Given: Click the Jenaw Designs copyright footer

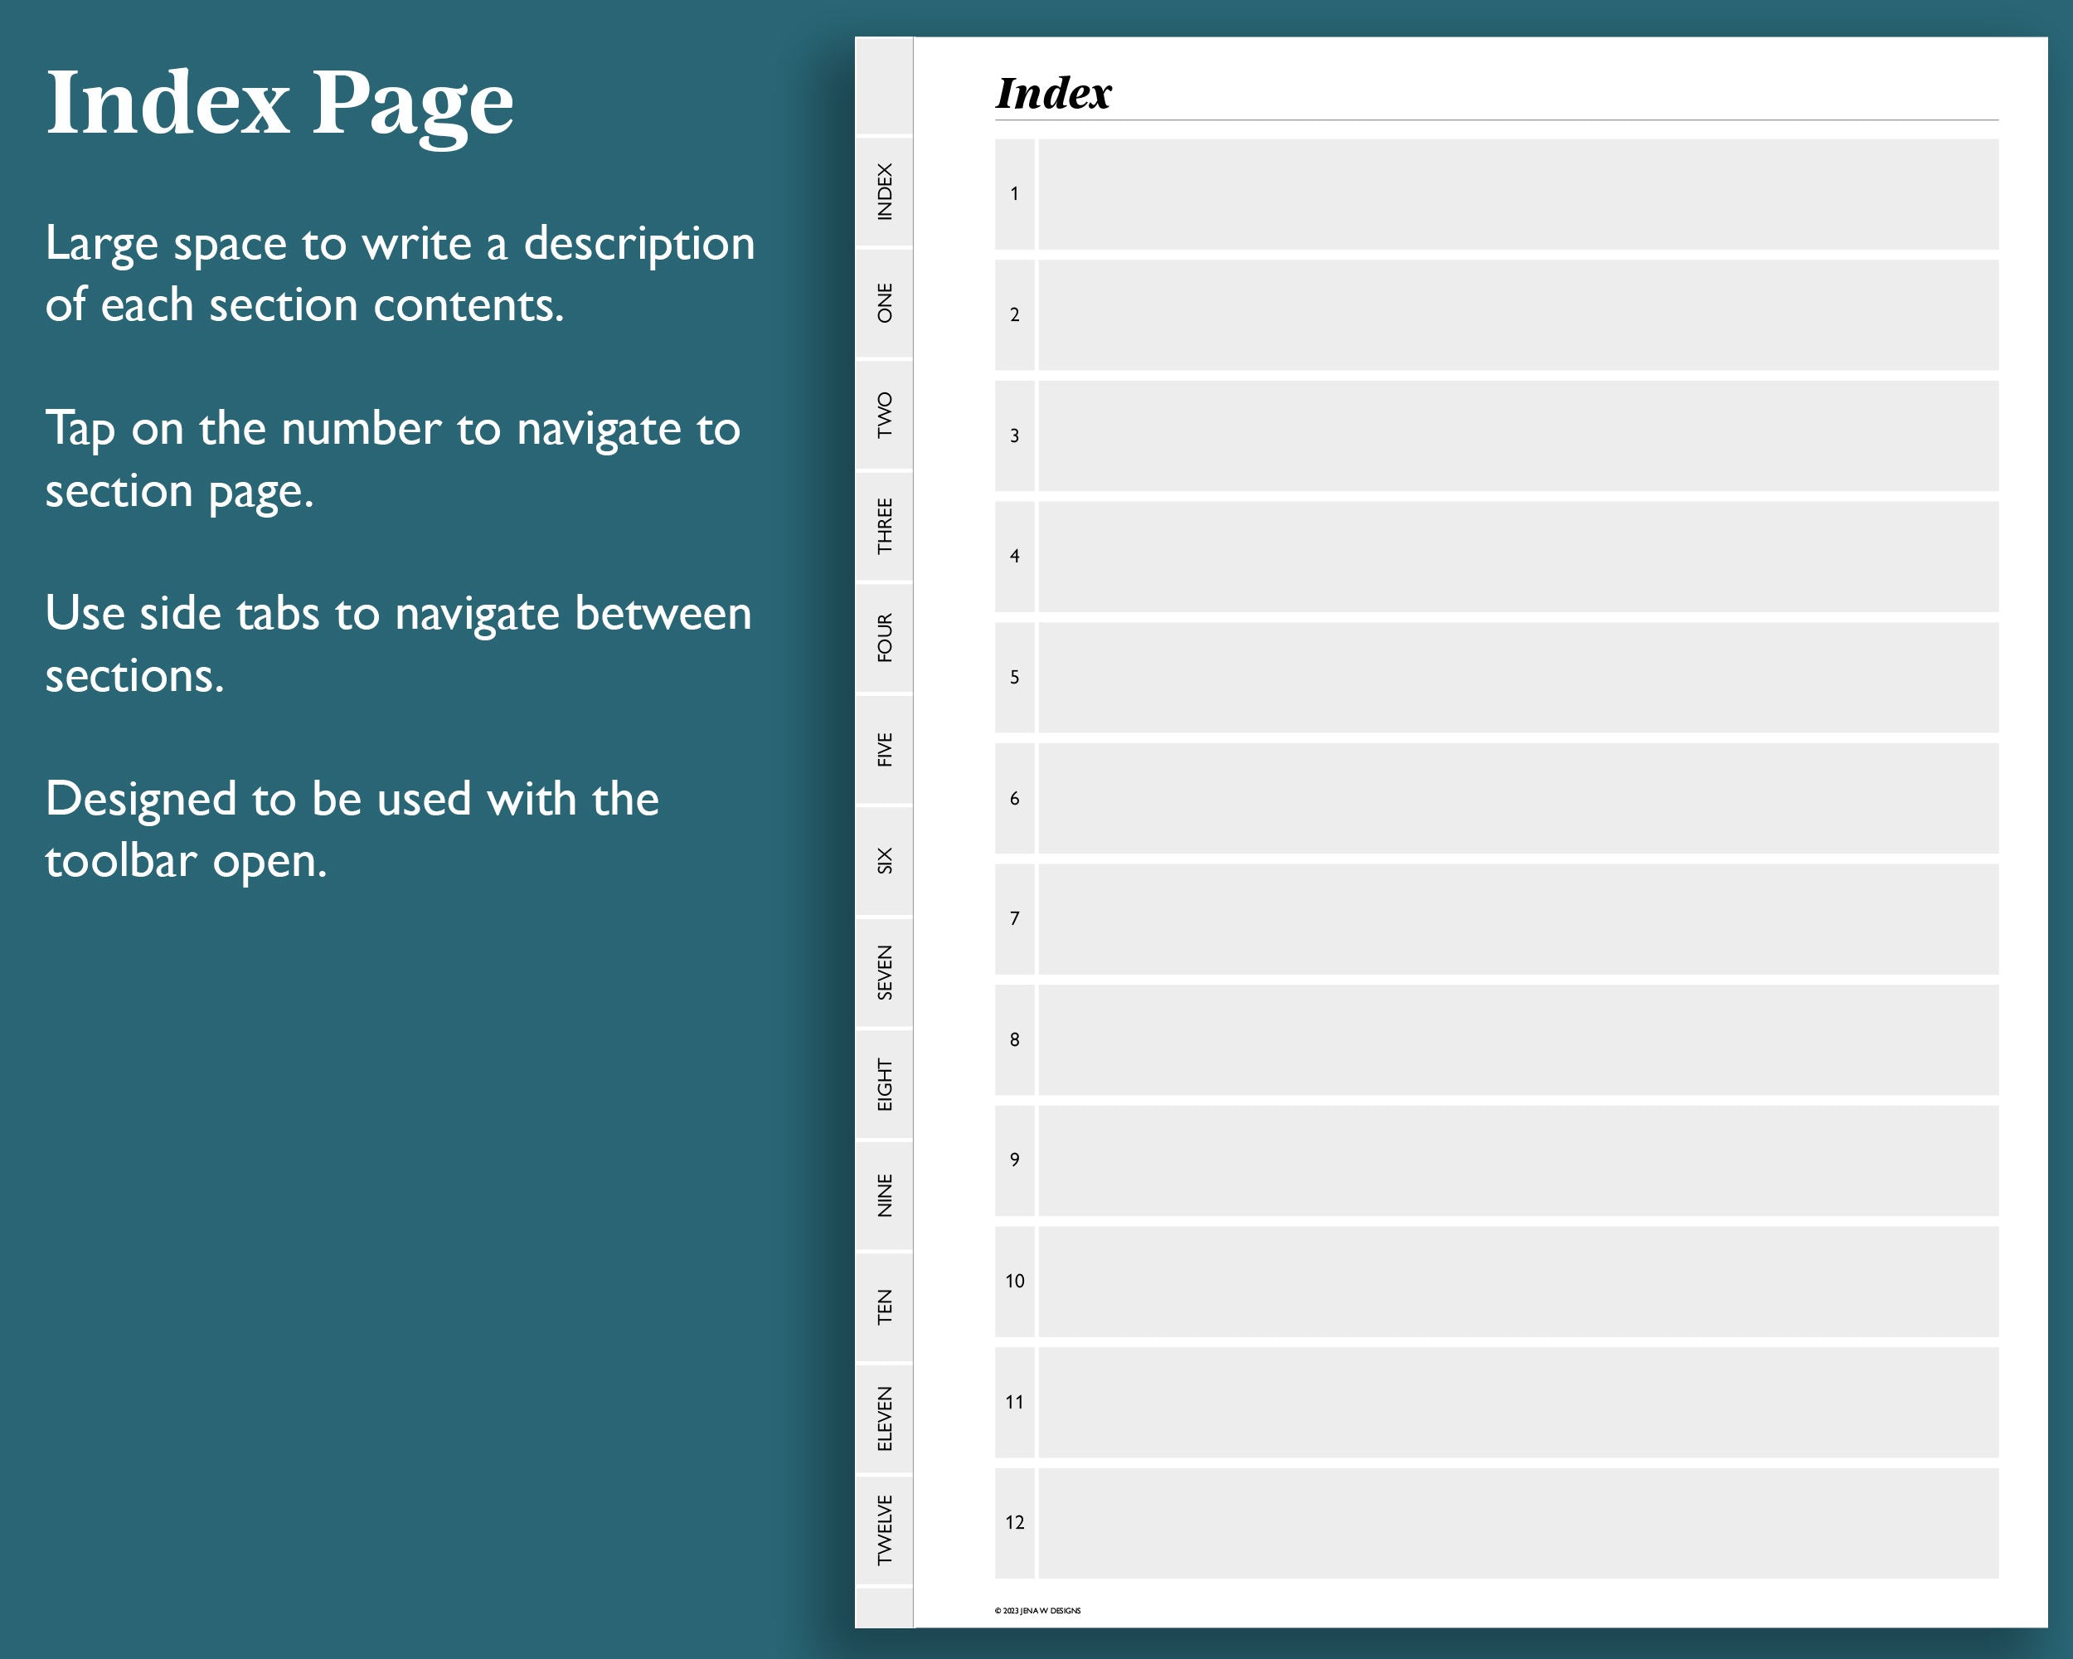Looking at the screenshot, I should tap(1036, 1611).
